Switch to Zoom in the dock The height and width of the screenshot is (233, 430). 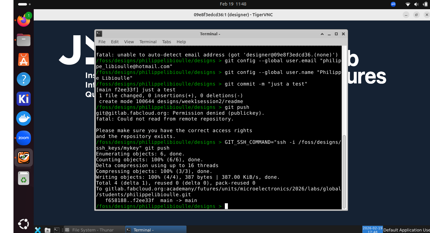click(x=24, y=138)
